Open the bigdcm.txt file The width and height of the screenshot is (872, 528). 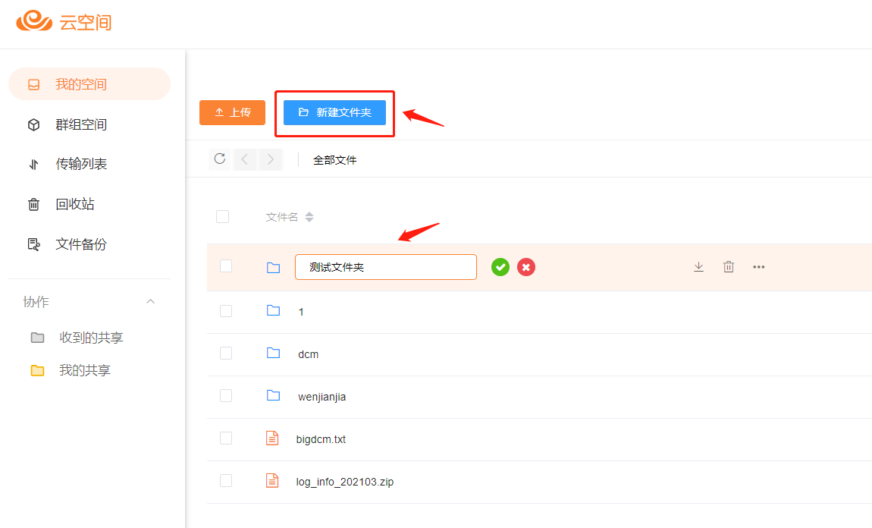click(x=321, y=439)
